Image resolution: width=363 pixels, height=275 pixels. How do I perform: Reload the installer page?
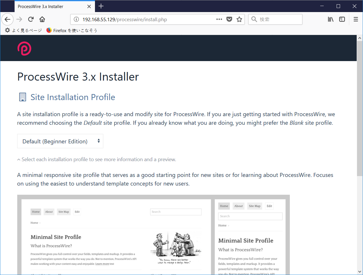[x=31, y=19]
